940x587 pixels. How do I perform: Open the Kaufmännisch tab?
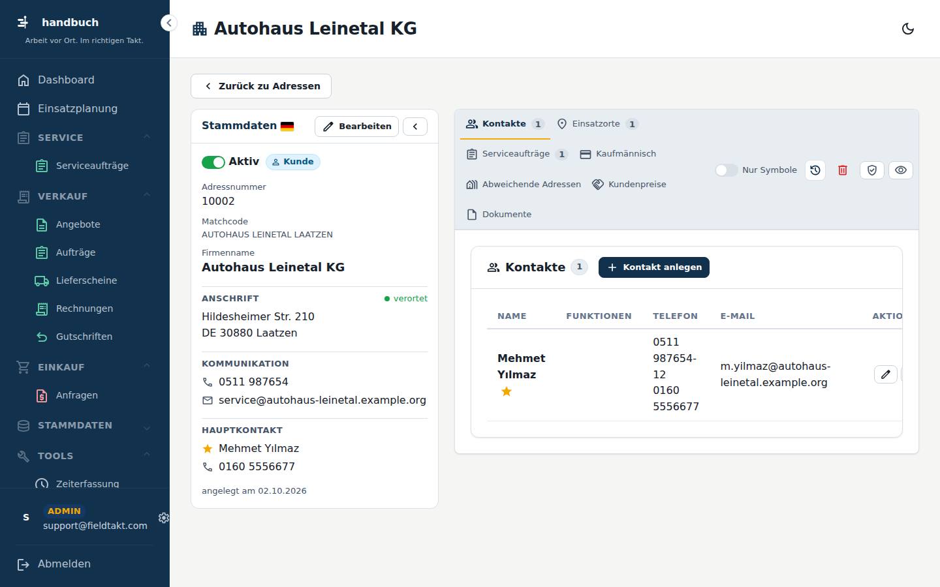pos(618,154)
